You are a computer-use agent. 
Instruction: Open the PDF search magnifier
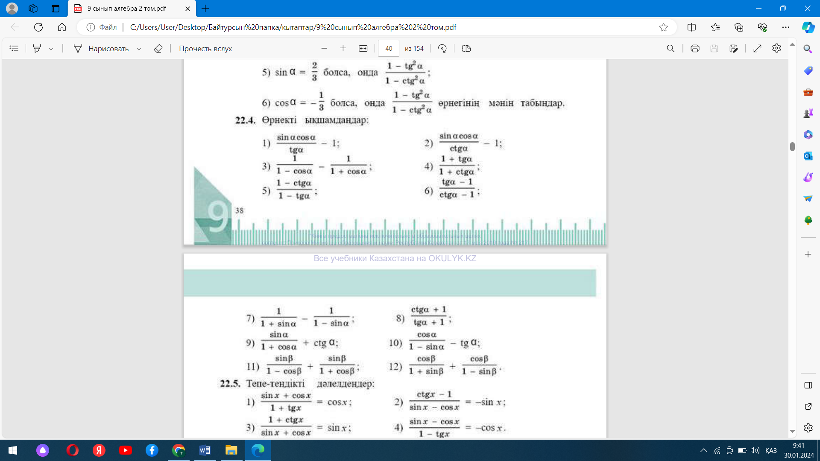click(x=671, y=49)
